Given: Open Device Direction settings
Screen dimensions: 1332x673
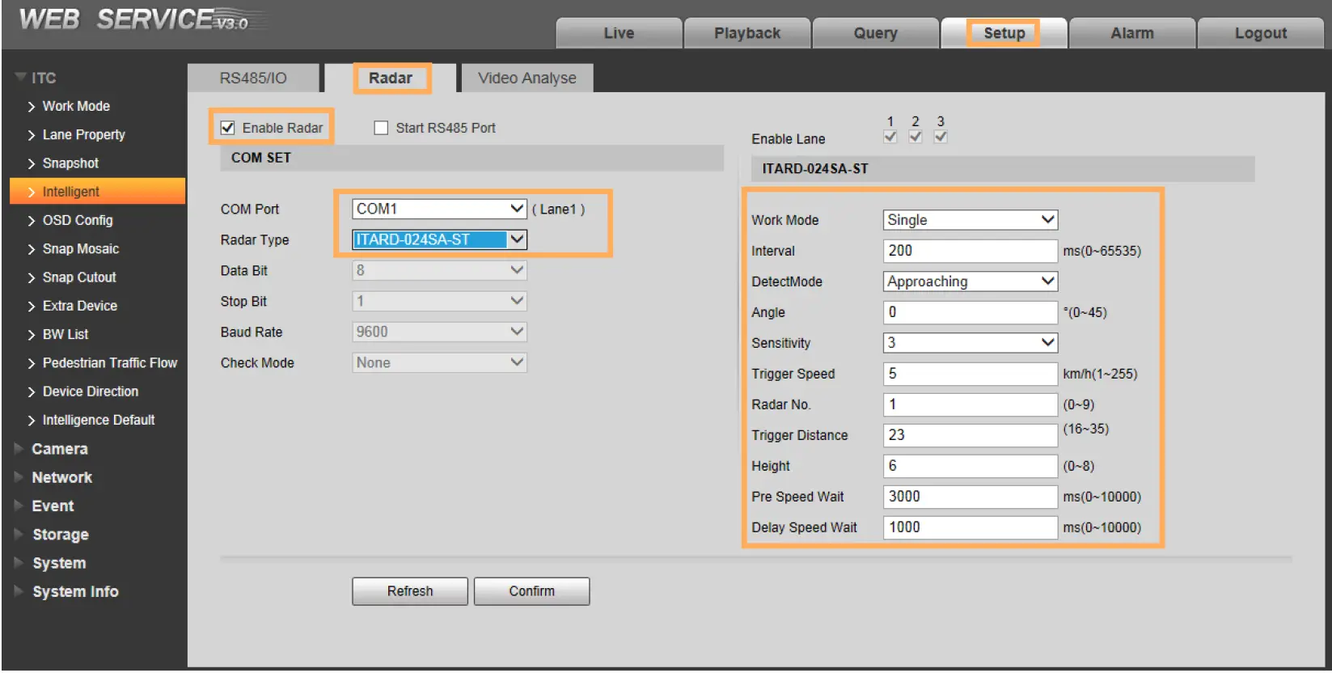Looking at the screenshot, I should coord(91,392).
